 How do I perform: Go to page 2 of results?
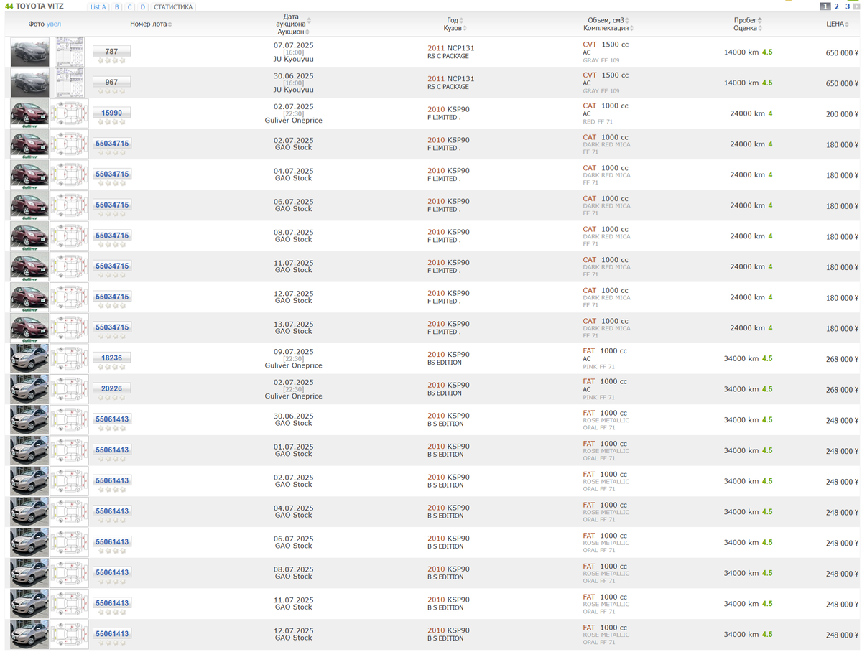837,6
